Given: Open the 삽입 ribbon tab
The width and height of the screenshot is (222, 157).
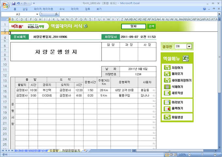Looking at the screenshot, I should pyautogui.click(x=25, y=9).
